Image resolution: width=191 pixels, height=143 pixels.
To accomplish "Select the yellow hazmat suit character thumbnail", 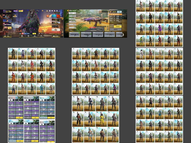I will click(102, 119).
